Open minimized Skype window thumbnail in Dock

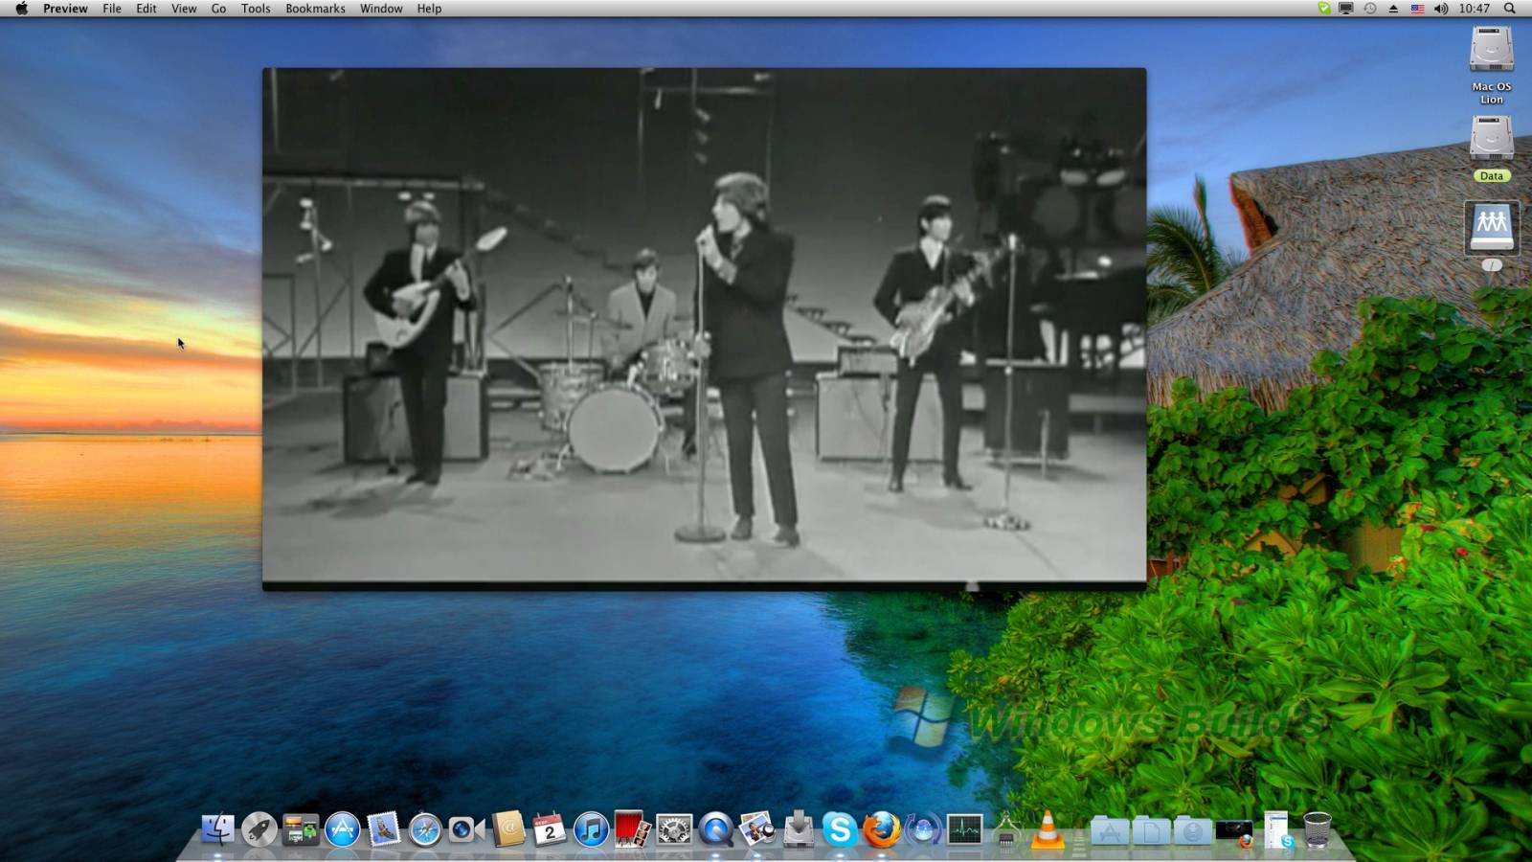(1277, 829)
